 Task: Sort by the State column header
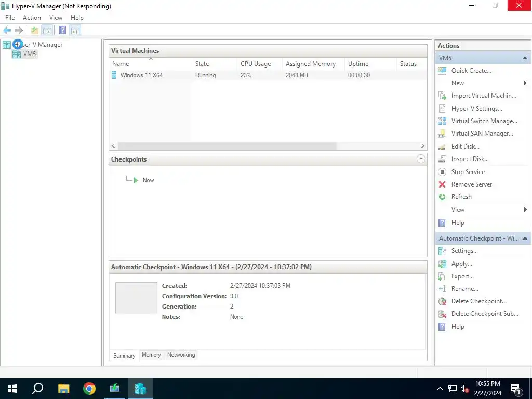215,64
